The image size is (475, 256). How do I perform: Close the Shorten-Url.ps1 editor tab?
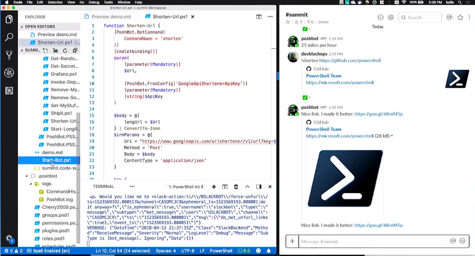click(192, 17)
